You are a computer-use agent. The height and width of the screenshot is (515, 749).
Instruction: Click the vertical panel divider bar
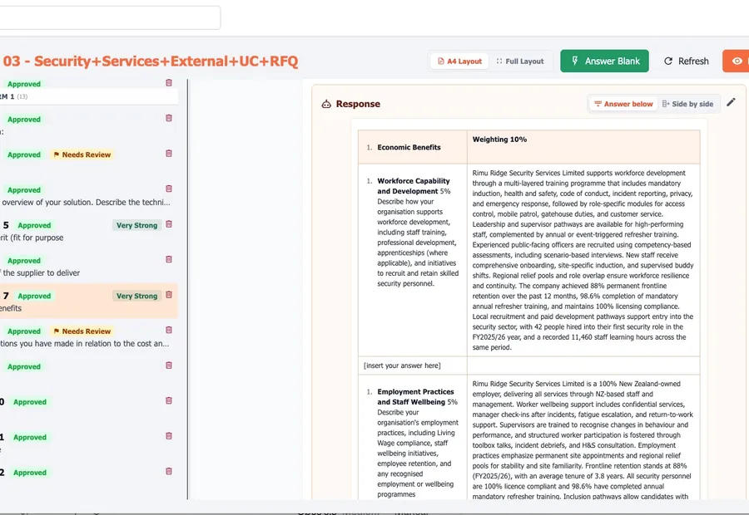188,289
